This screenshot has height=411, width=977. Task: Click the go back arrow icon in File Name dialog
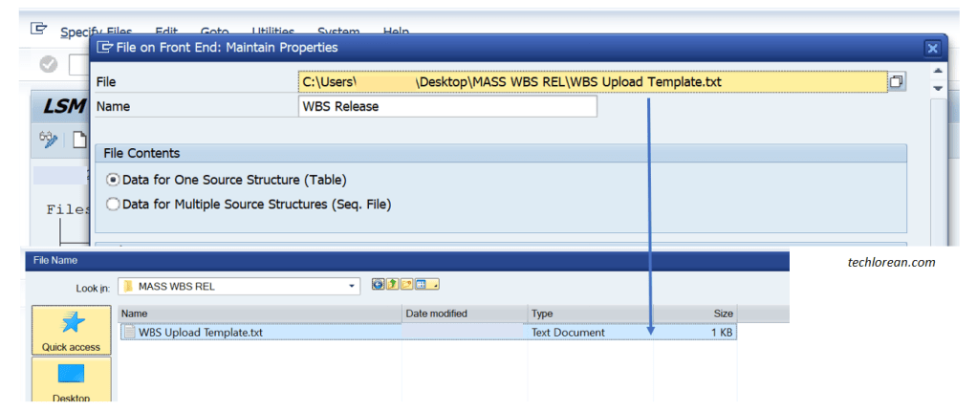pos(378,285)
